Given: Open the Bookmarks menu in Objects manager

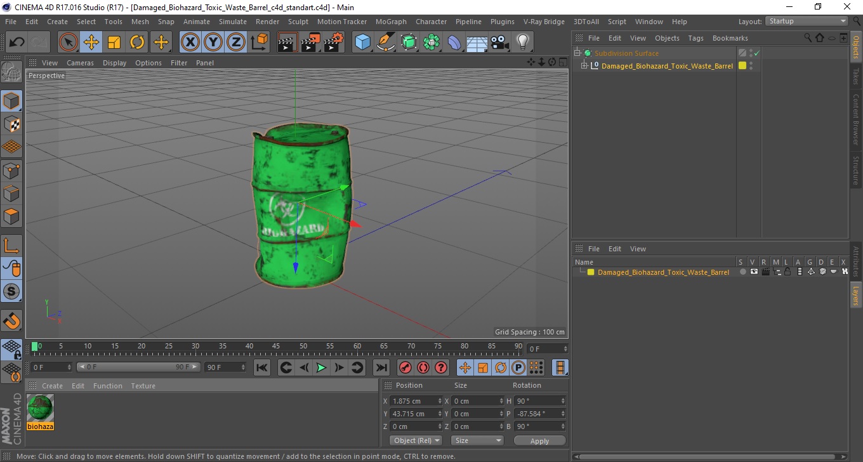Looking at the screenshot, I should (730, 38).
